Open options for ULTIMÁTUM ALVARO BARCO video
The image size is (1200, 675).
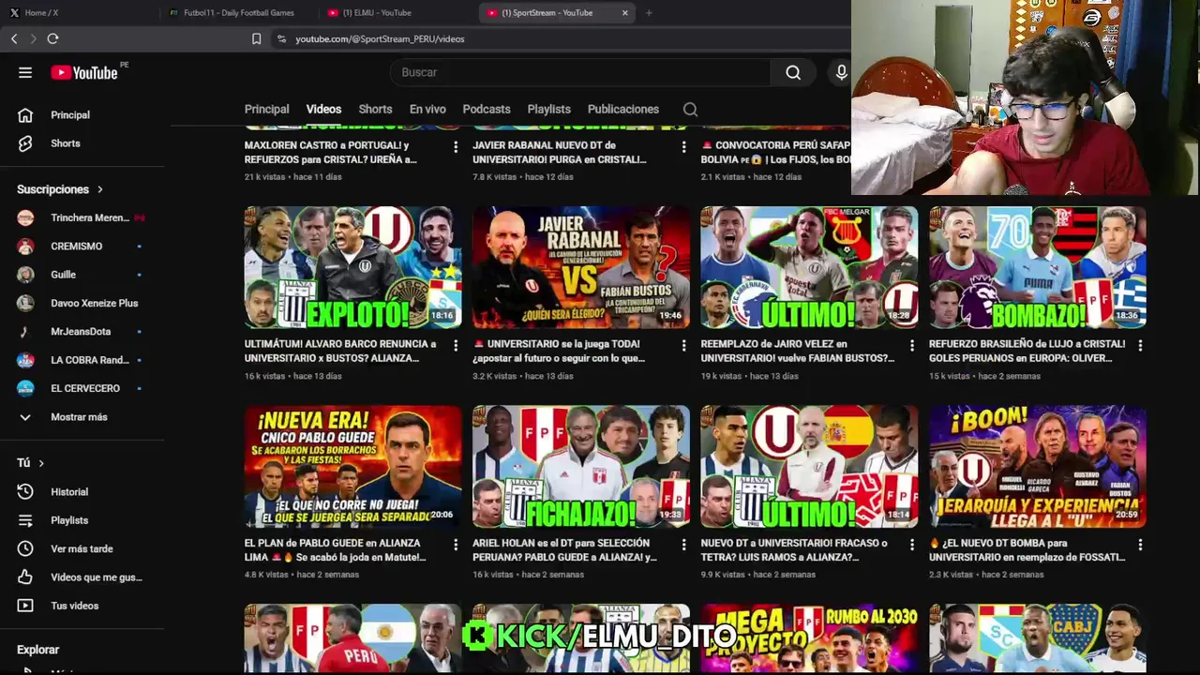pyautogui.click(x=456, y=346)
